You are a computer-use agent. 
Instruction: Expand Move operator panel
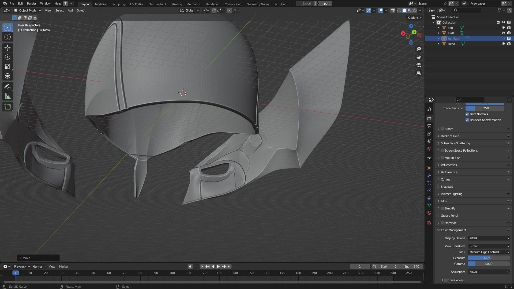point(38,258)
